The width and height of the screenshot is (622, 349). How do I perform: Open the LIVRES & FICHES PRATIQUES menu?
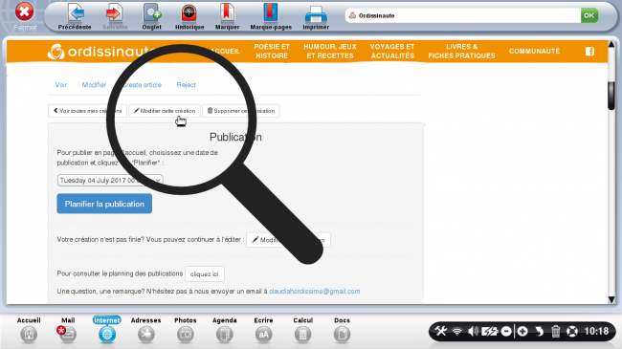[x=462, y=52]
